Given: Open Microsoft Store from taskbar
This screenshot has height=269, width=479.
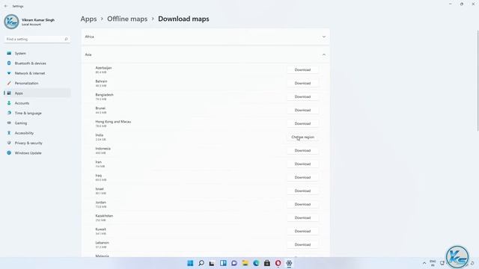Looking at the screenshot, I should tap(267, 263).
